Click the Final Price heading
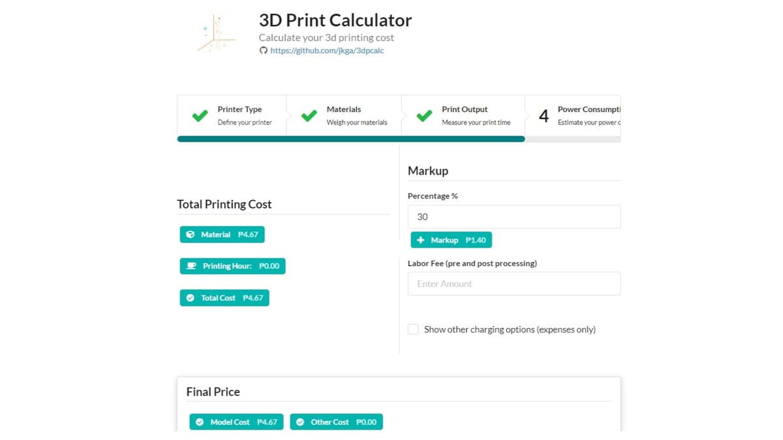 213,392
